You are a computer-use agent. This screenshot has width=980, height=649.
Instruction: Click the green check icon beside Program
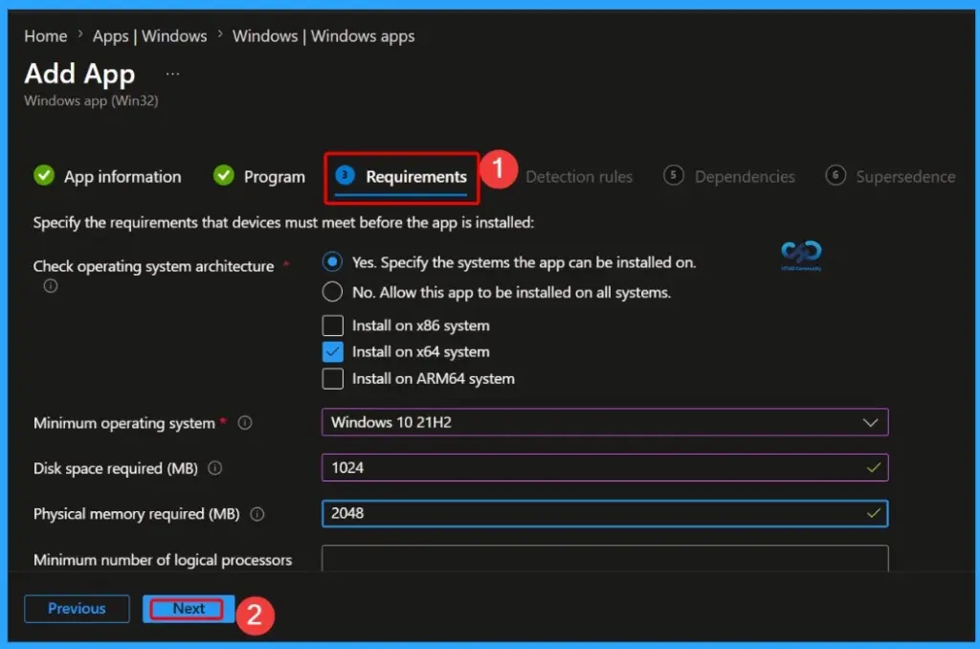coord(224,176)
